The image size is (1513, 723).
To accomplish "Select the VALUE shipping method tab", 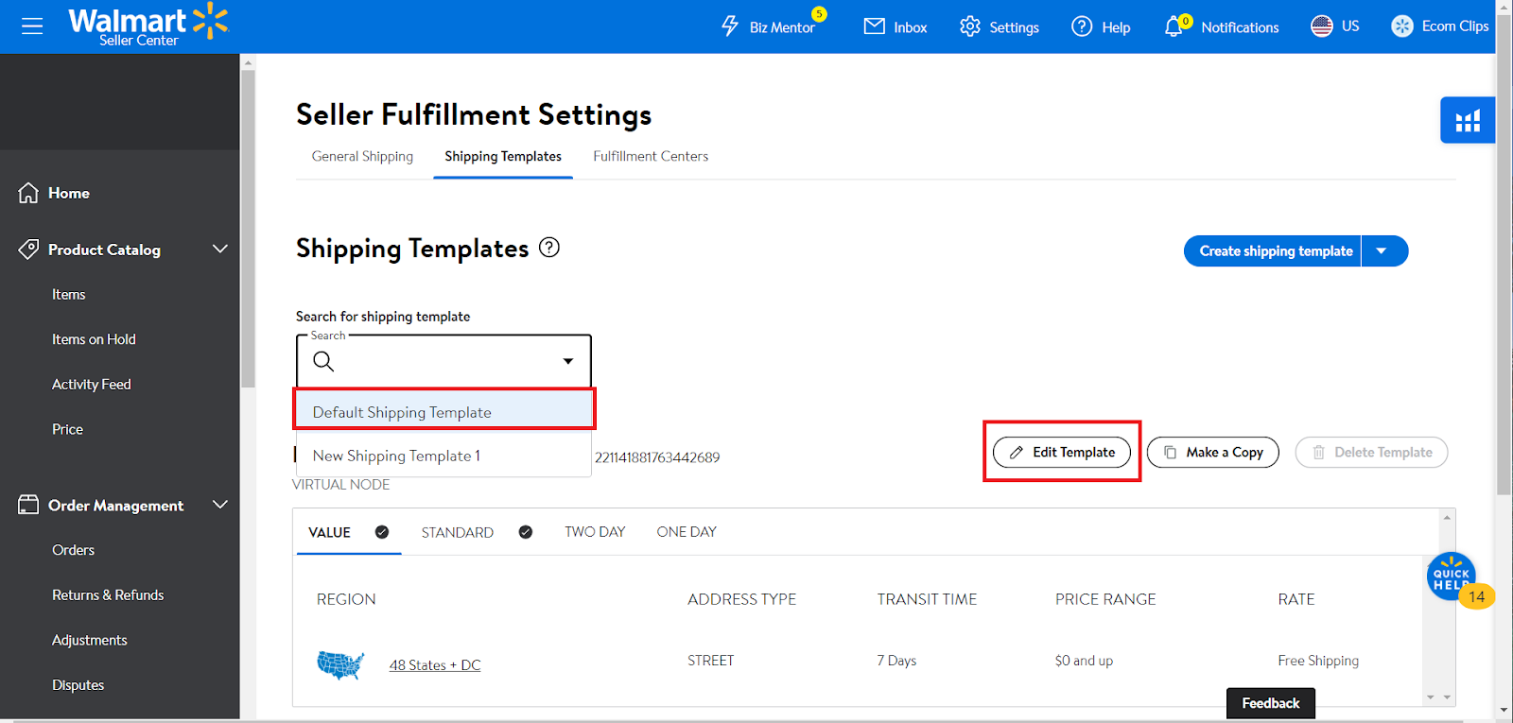I will (349, 532).
